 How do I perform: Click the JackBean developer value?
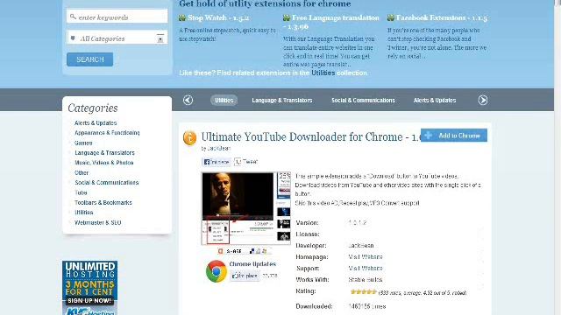(361, 246)
